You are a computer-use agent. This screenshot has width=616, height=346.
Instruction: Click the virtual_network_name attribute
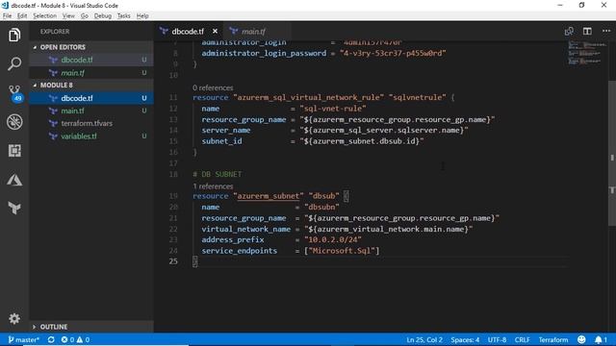(x=246, y=229)
